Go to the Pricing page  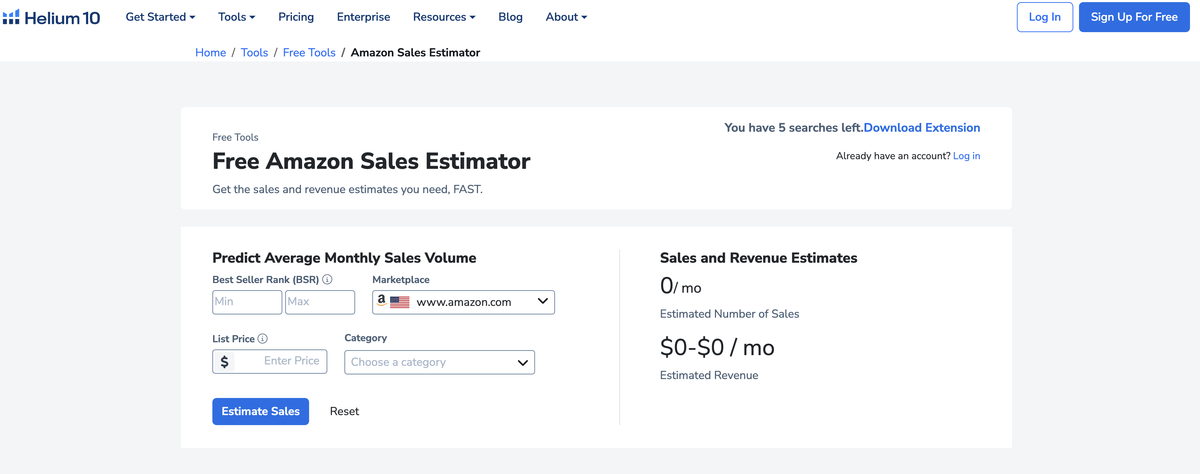coord(296,17)
